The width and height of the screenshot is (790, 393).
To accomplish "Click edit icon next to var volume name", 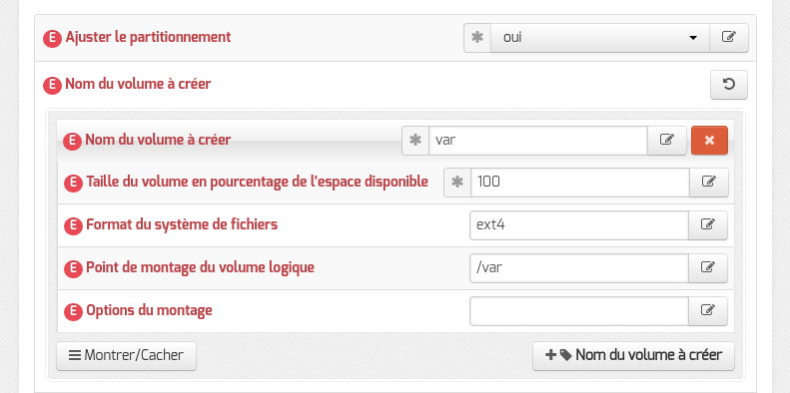I will (666, 141).
